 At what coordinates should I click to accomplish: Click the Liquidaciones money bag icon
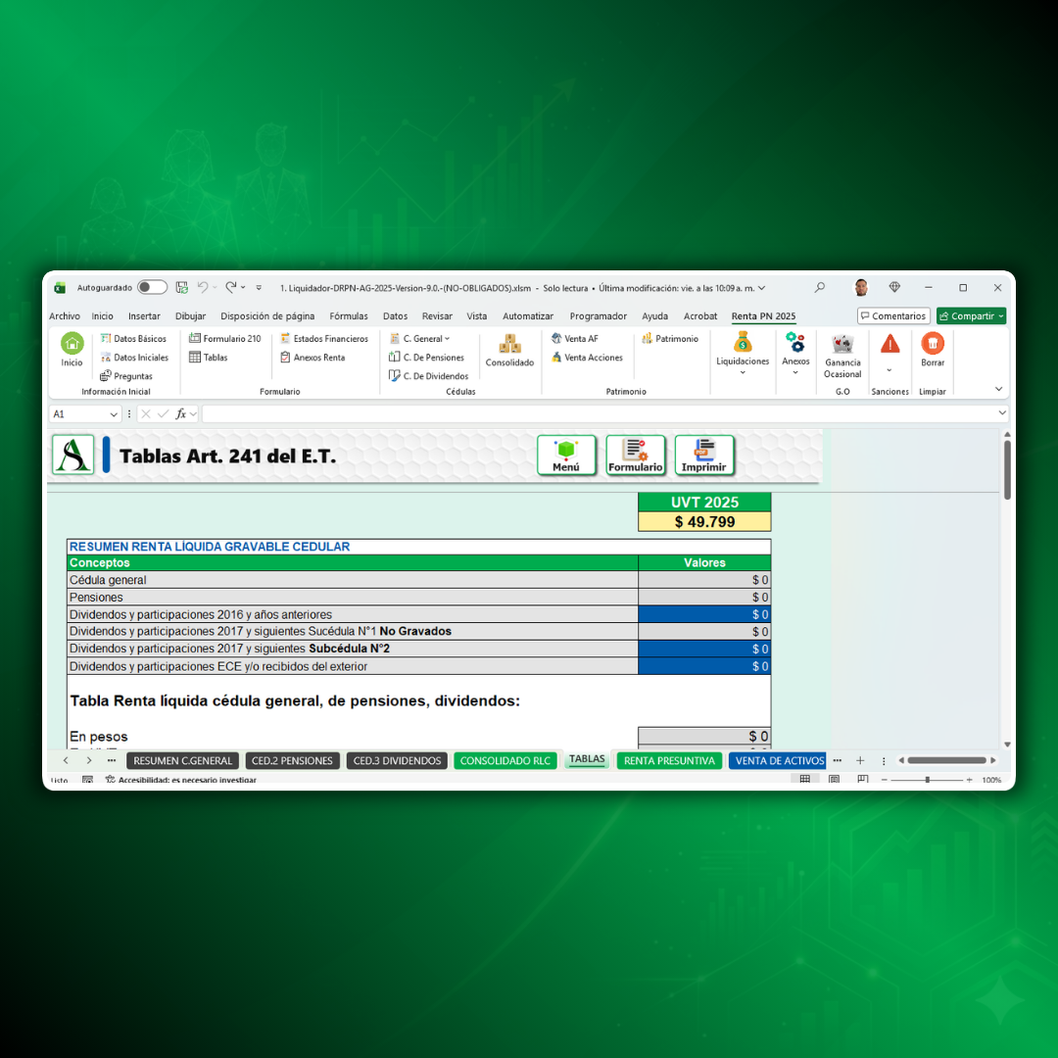pos(743,343)
